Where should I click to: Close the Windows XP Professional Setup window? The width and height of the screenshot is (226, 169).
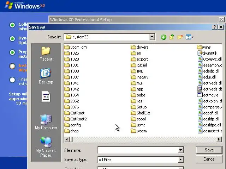(221, 20)
